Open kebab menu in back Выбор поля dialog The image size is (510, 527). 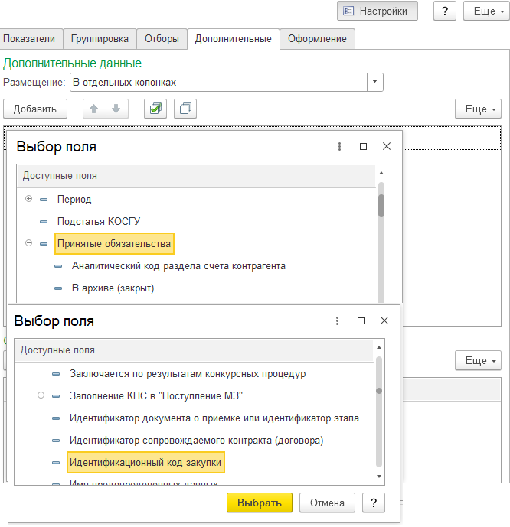338,147
